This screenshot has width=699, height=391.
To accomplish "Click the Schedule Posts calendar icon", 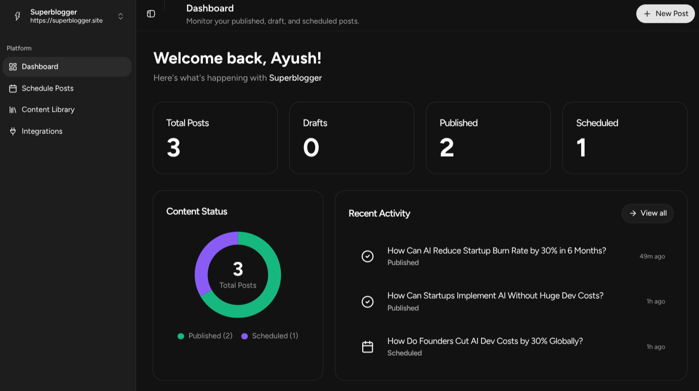I will (13, 88).
